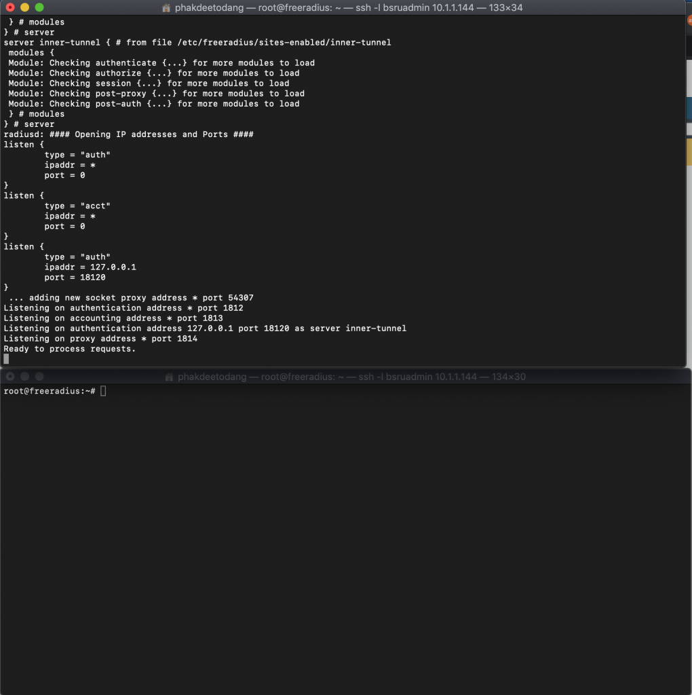Screen dimensions: 692x695
Task: Click the dimmed close button of bottom window
Action: point(10,376)
